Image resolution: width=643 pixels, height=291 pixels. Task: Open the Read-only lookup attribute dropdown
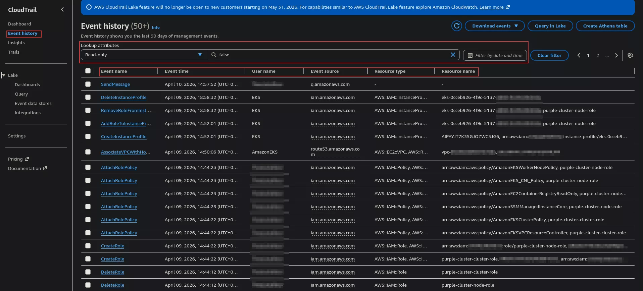coord(144,55)
